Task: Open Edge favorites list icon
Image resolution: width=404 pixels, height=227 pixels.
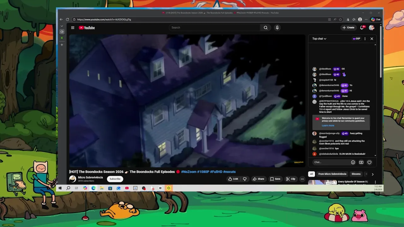Action: click(354, 19)
